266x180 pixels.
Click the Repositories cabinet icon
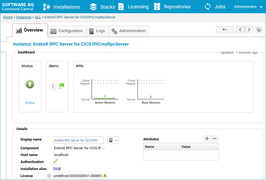[157, 6]
